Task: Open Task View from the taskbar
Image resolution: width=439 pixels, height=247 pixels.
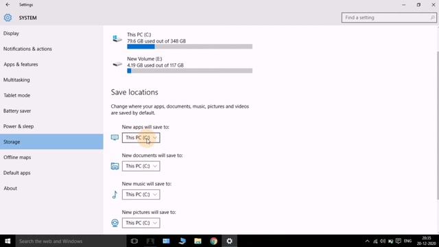Action: coord(134,241)
